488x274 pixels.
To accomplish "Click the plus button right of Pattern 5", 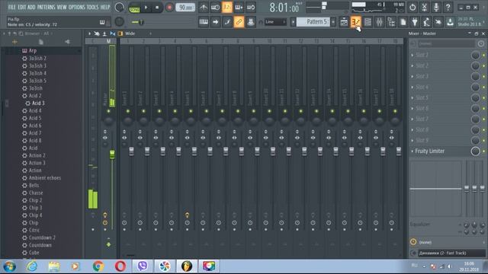I will click(333, 22).
